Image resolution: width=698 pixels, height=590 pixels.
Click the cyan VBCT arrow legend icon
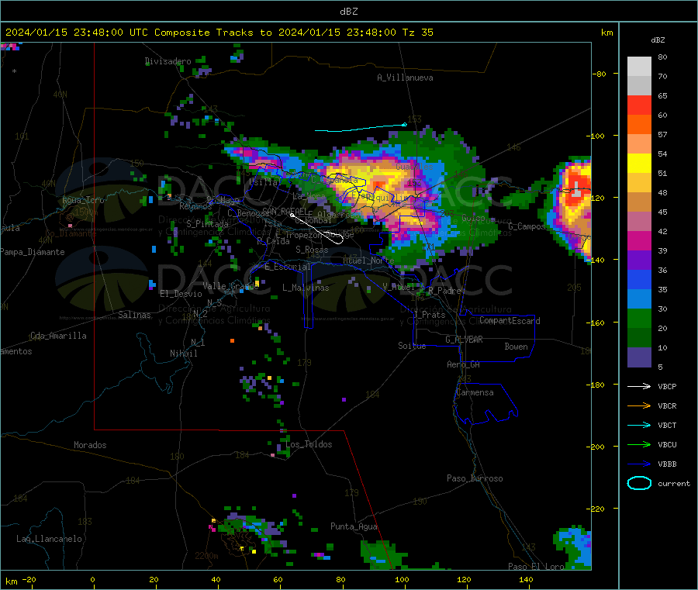[x=639, y=425]
